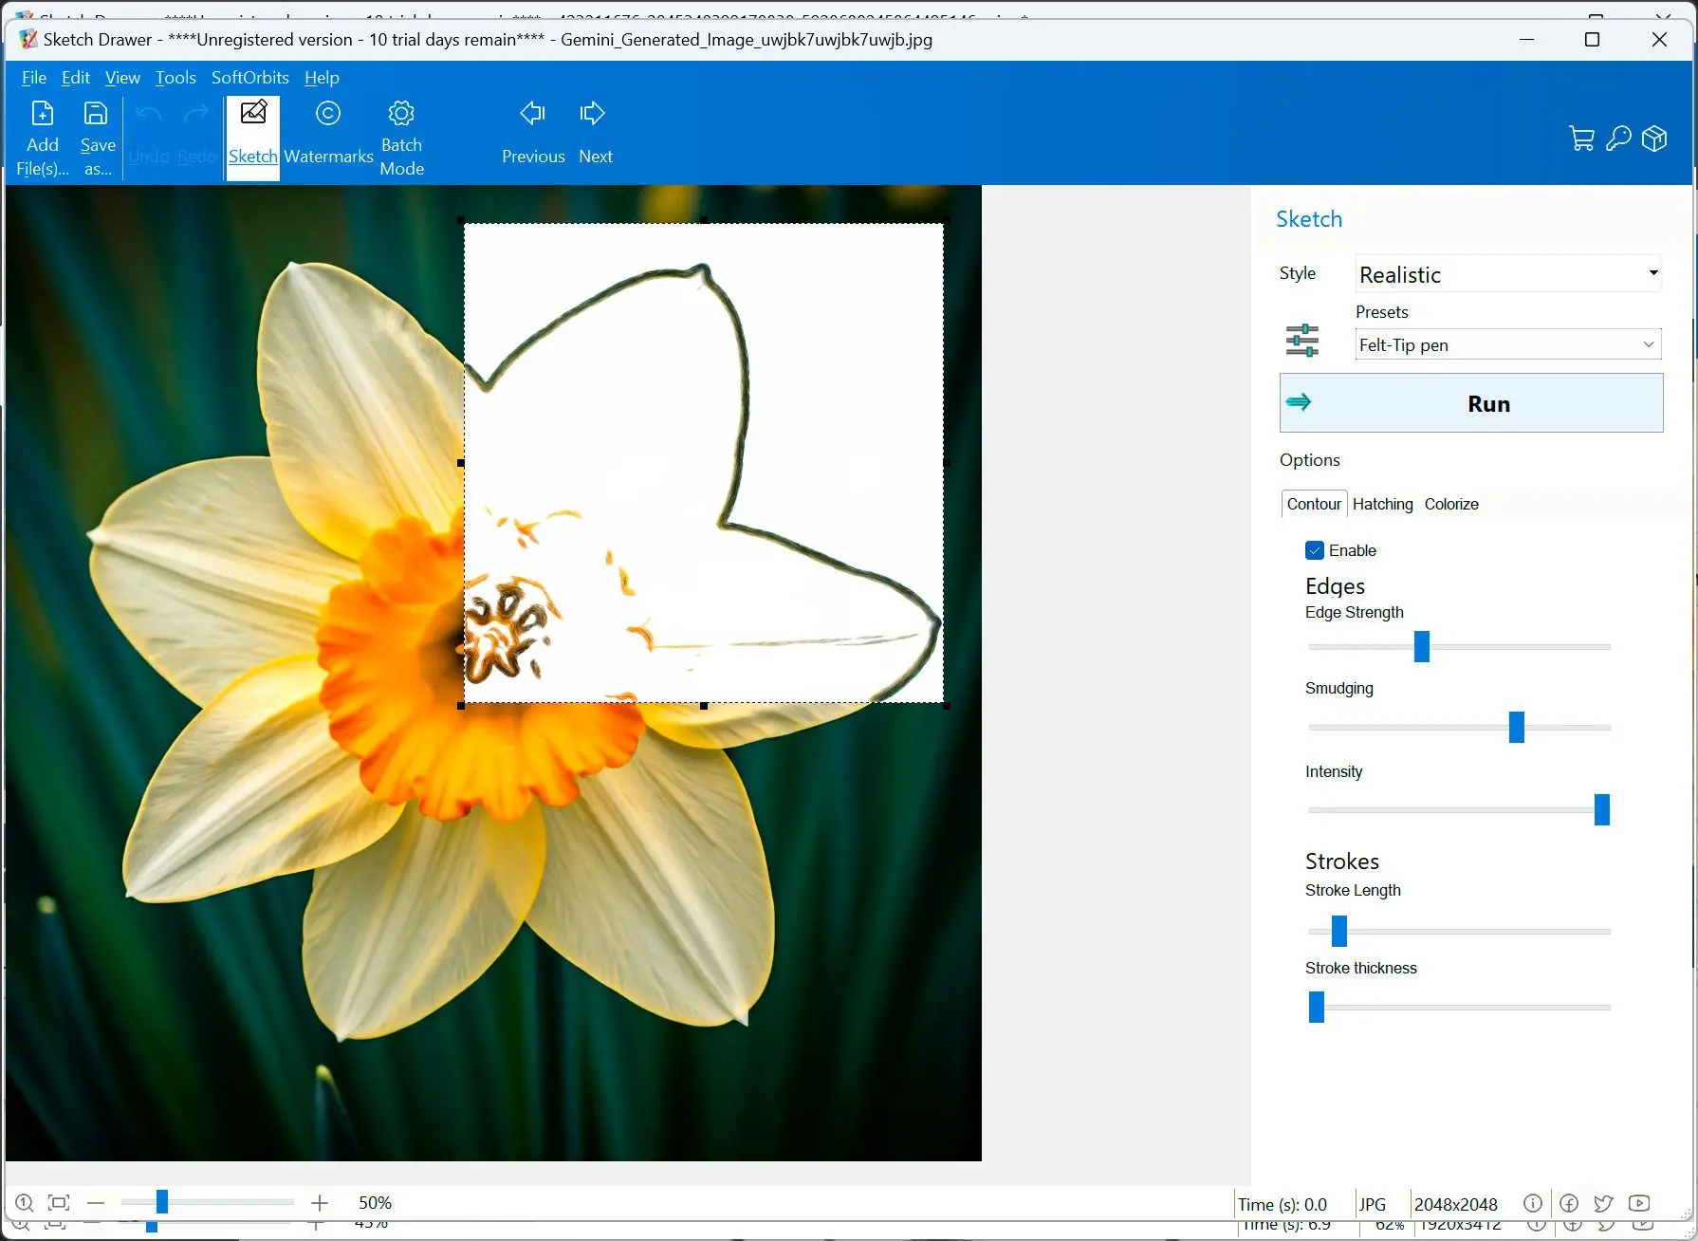Adjust the Stroke Length slider

[x=1338, y=931]
